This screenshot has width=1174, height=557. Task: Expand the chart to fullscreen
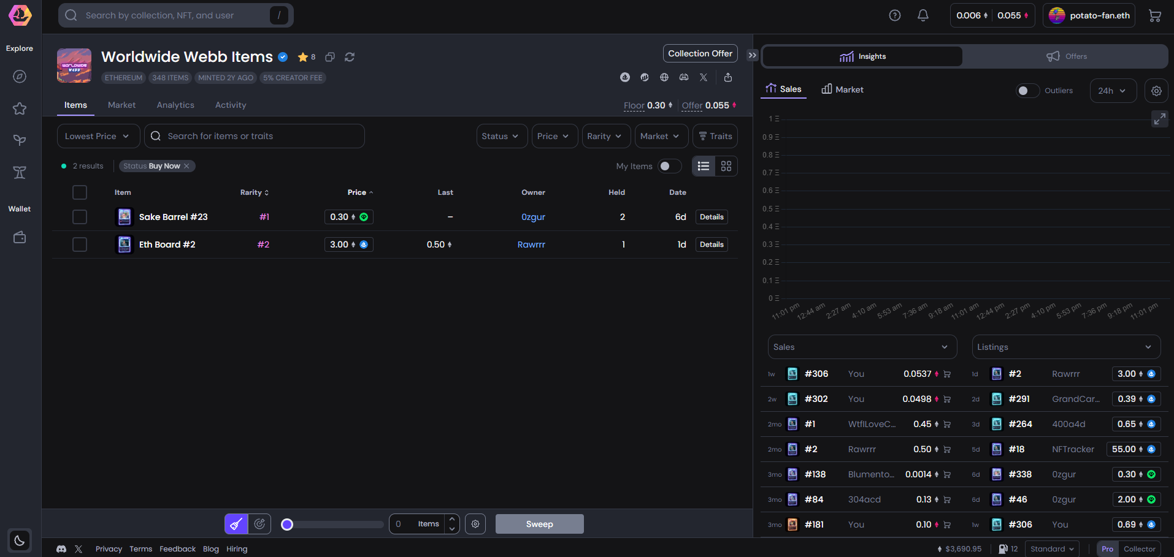1159,119
